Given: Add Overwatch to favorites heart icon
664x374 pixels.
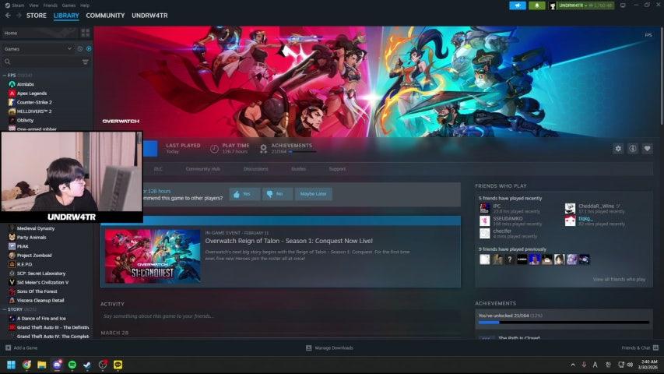Looking at the screenshot, I should [647, 148].
